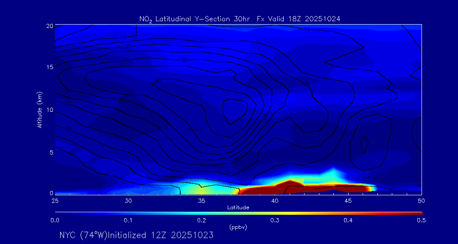Viewport: 458px width, 244px height.
Task: Click the 0.5 maximum label on colorbar
Action: coord(421,220)
